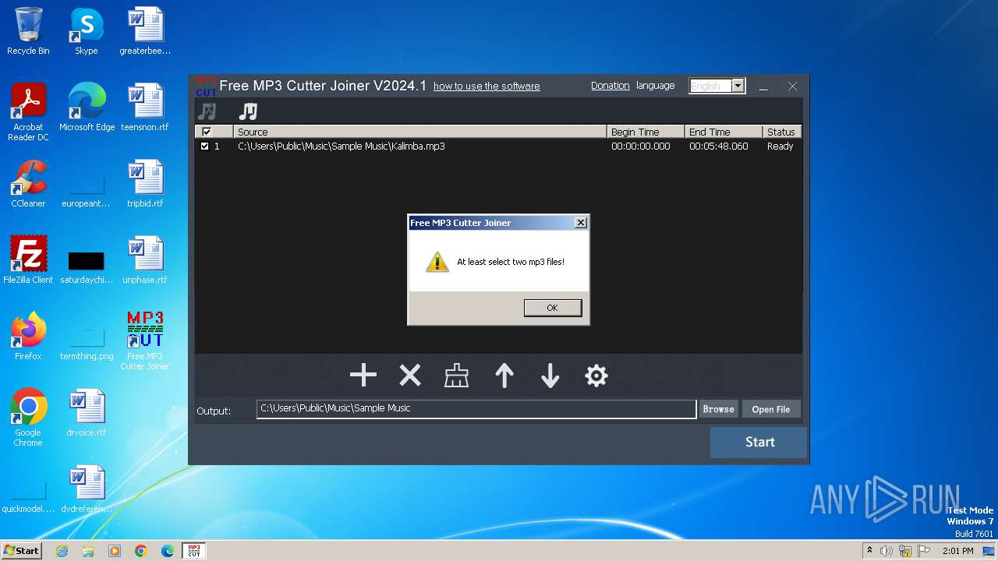Close the warning dialog with X
Screen dimensions: 998x561
point(580,223)
